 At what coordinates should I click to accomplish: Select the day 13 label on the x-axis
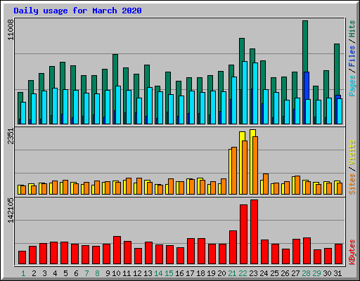click(148, 273)
